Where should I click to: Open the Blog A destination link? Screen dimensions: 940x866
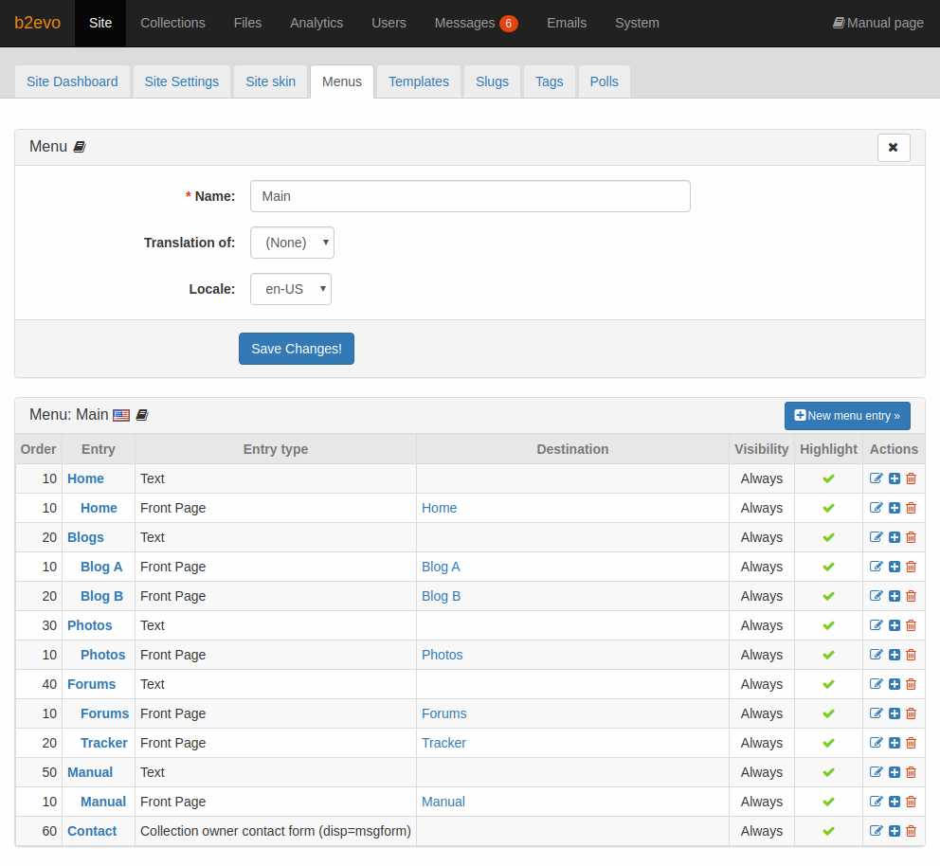441,567
